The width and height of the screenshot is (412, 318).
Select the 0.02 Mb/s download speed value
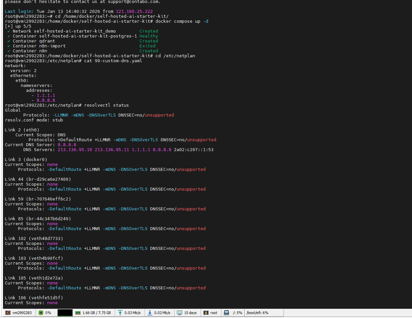point(162,313)
